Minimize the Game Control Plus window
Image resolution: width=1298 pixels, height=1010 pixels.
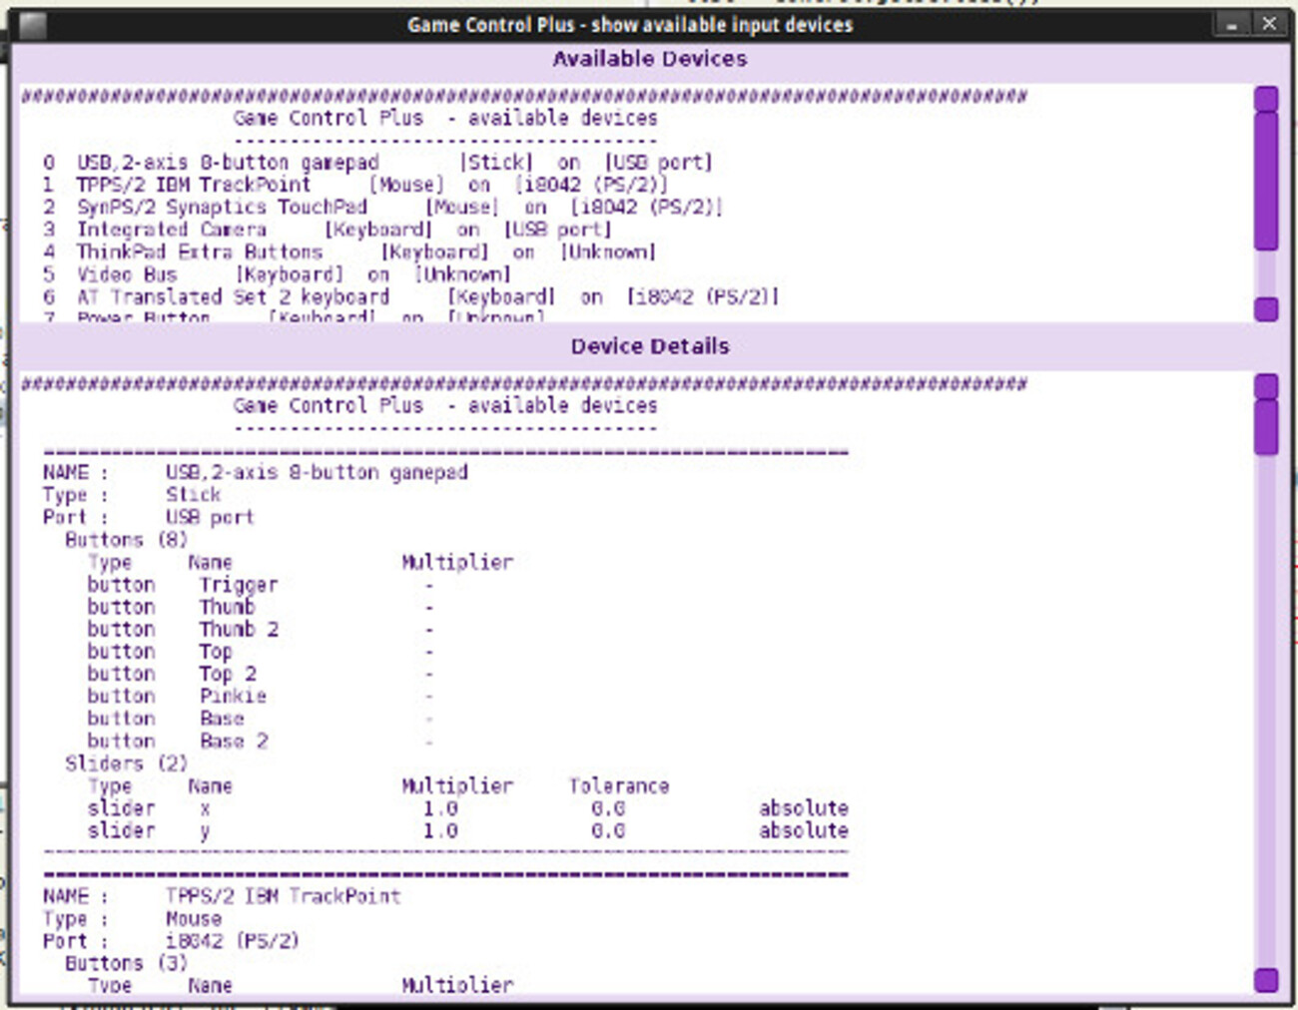click(x=1232, y=24)
